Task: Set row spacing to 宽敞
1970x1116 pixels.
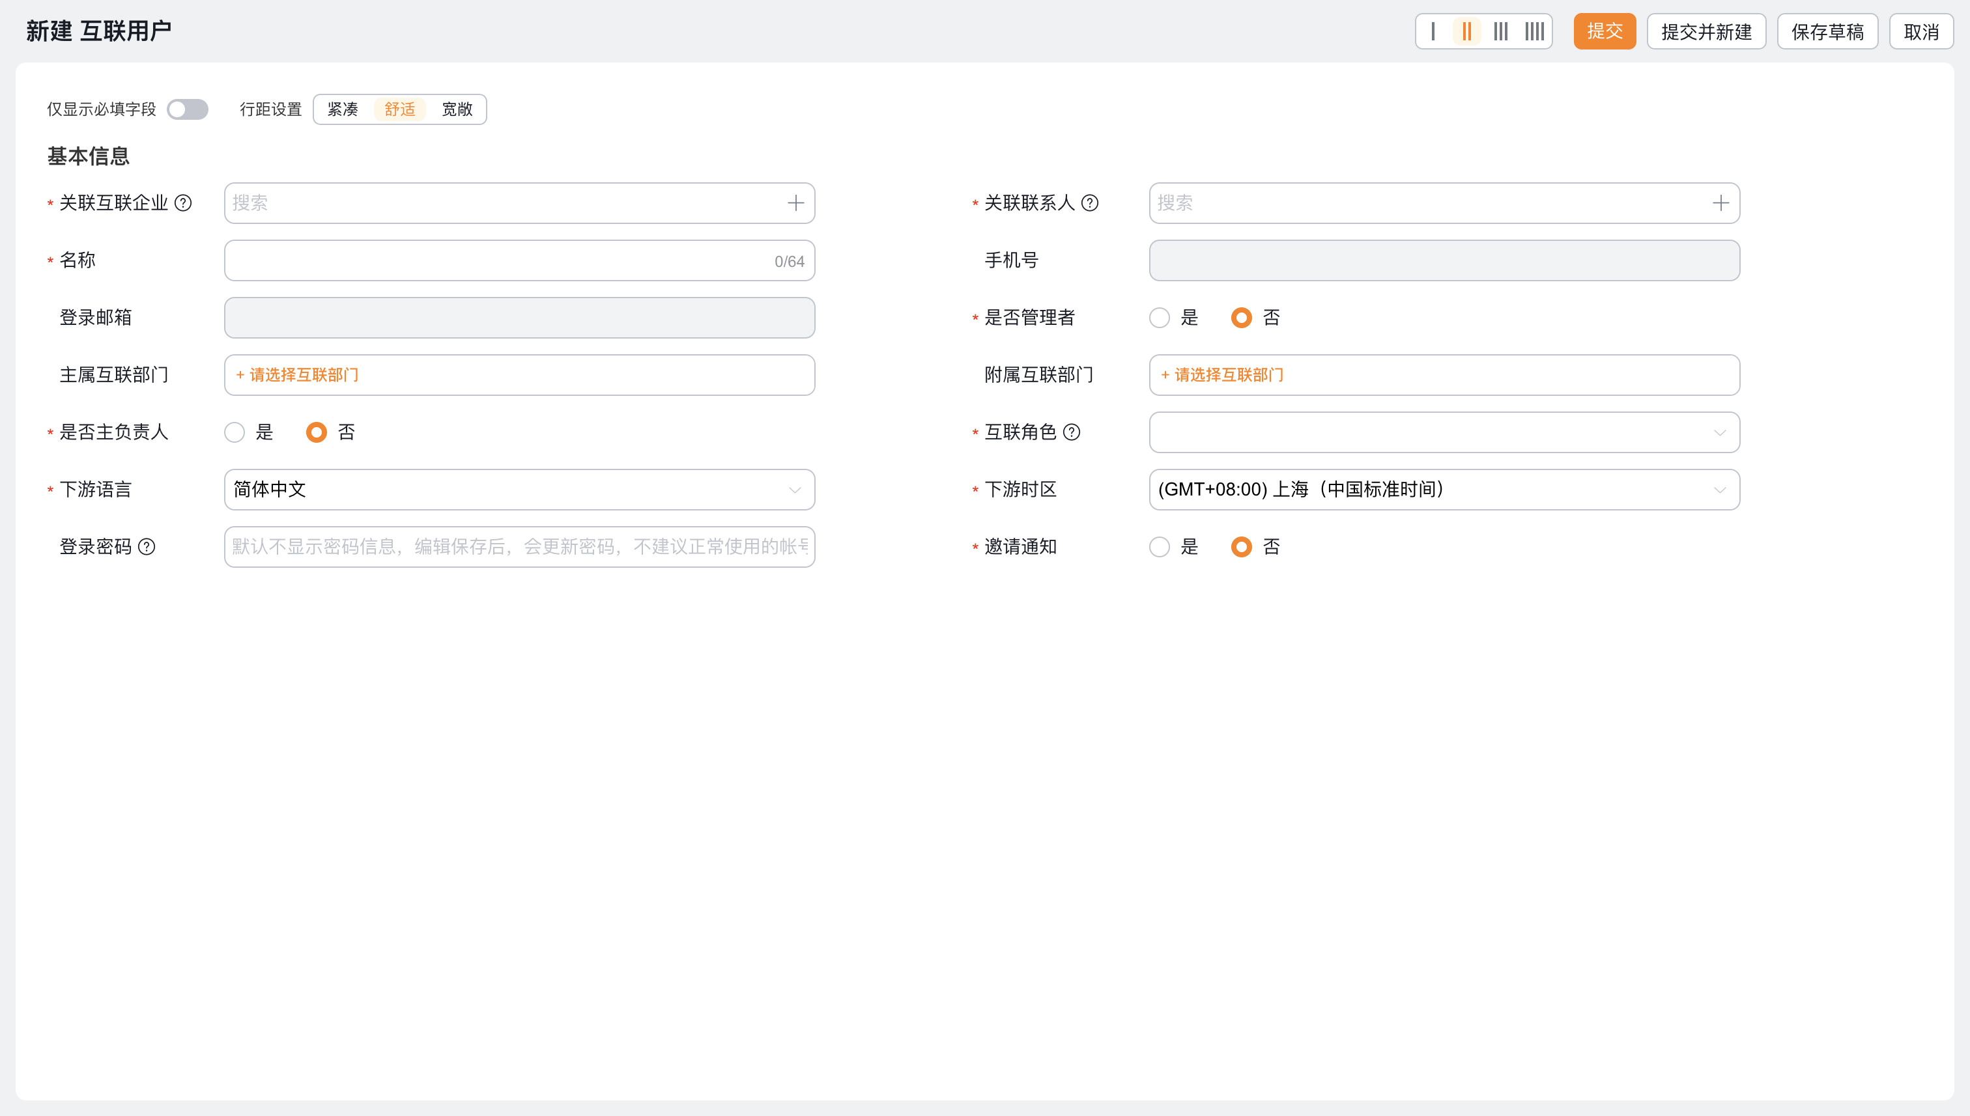Action: pyautogui.click(x=457, y=109)
